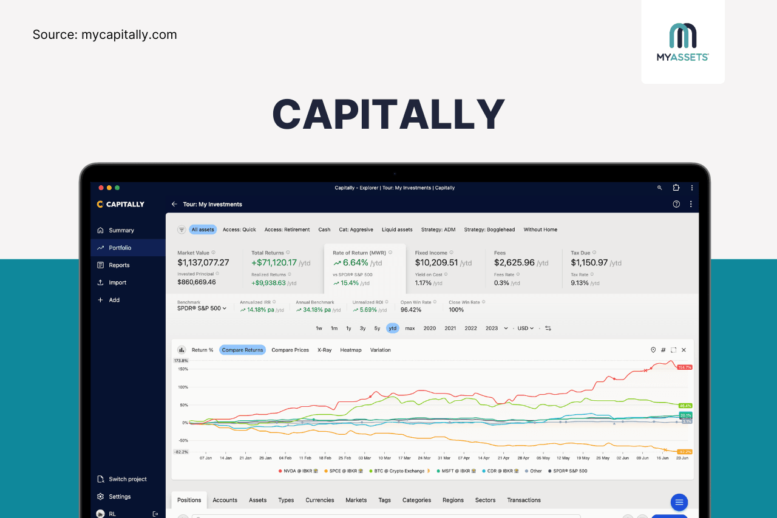Open the SPDR S&P 500 benchmark dropdown
Viewport: 777px width, 518px height.
(x=202, y=308)
